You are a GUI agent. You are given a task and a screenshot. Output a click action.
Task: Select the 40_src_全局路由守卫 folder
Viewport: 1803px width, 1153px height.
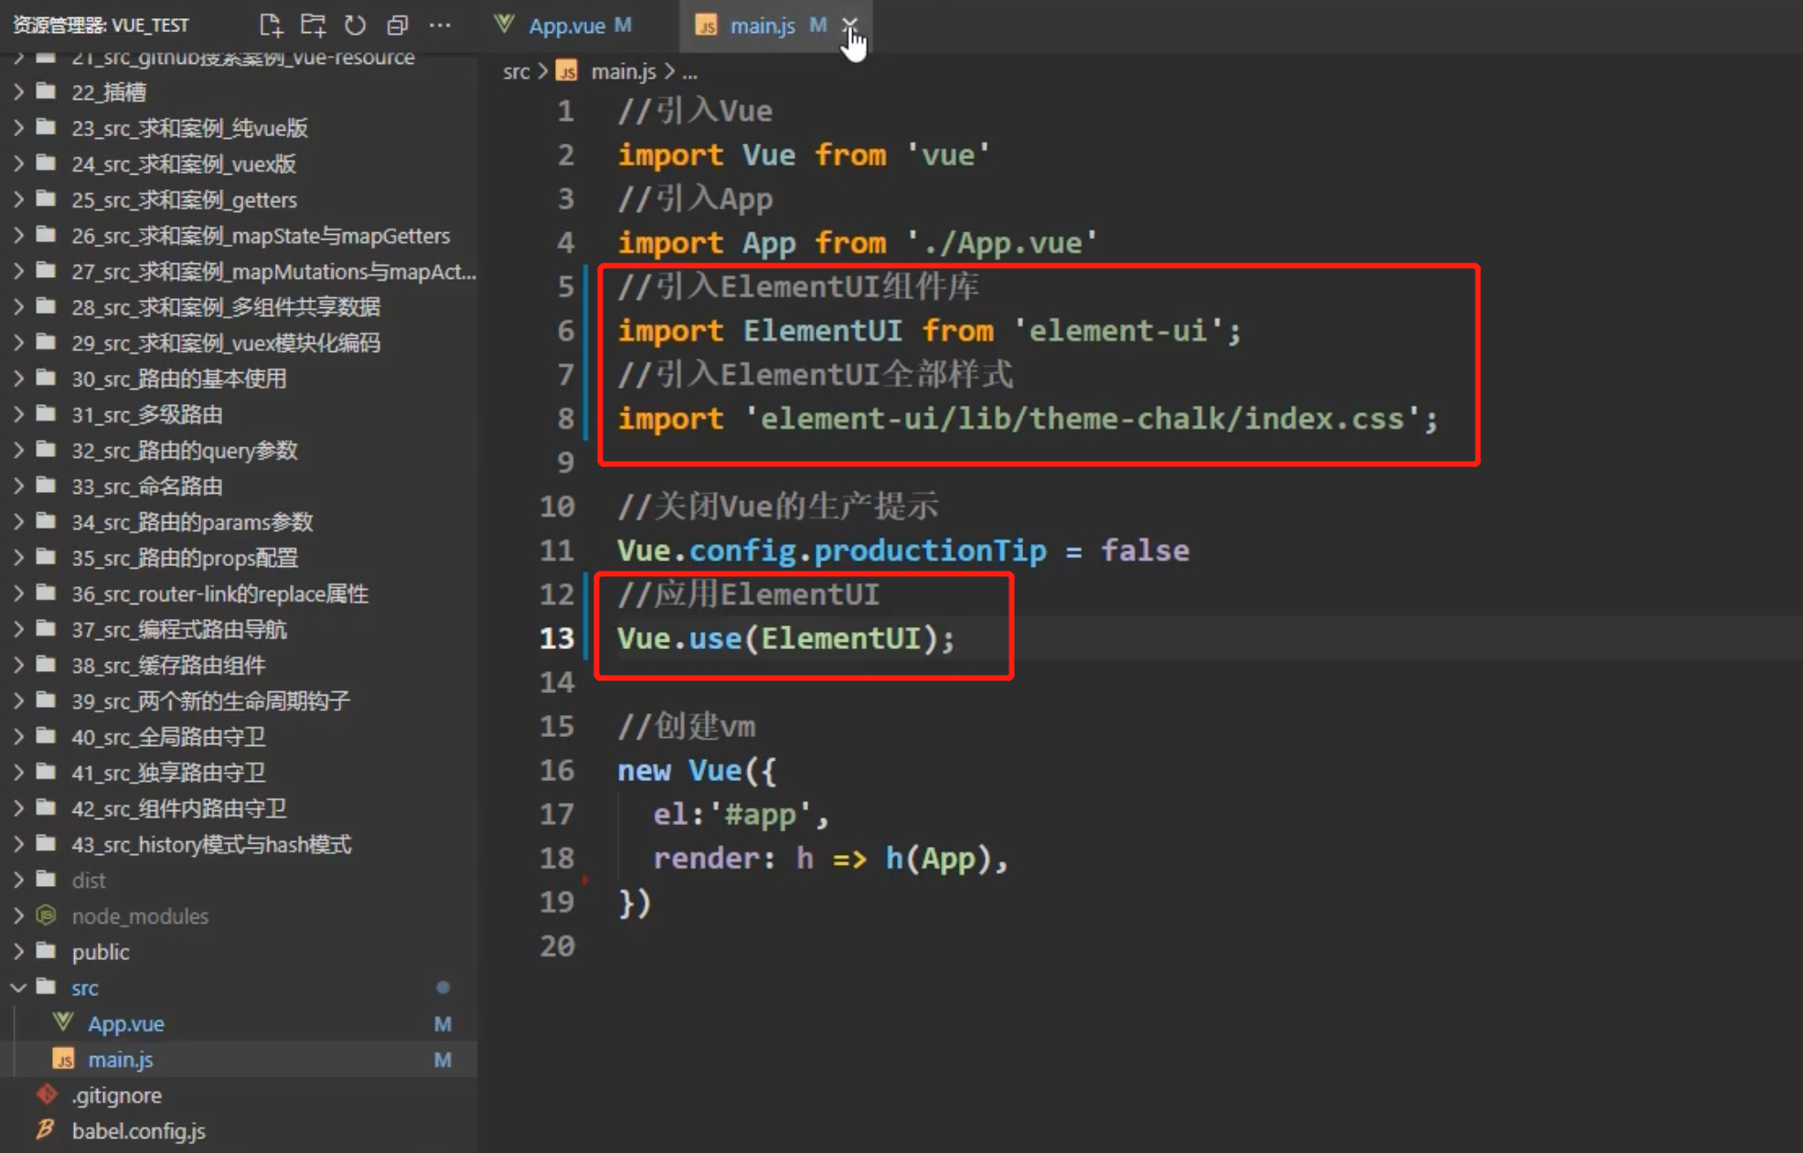[x=239, y=736]
